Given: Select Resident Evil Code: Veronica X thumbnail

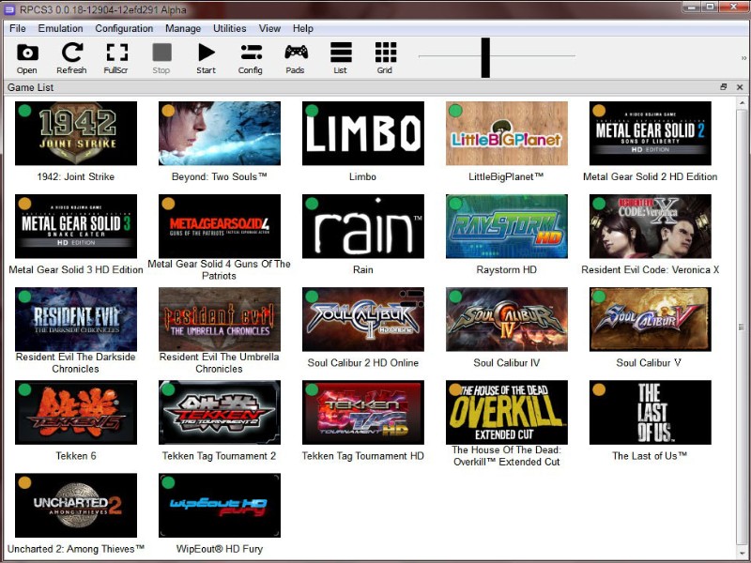Looking at the screenshot, I should 651,226.
